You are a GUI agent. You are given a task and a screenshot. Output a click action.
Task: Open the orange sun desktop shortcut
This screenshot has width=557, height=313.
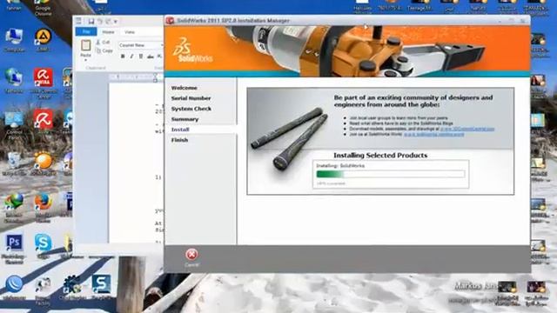43,163
